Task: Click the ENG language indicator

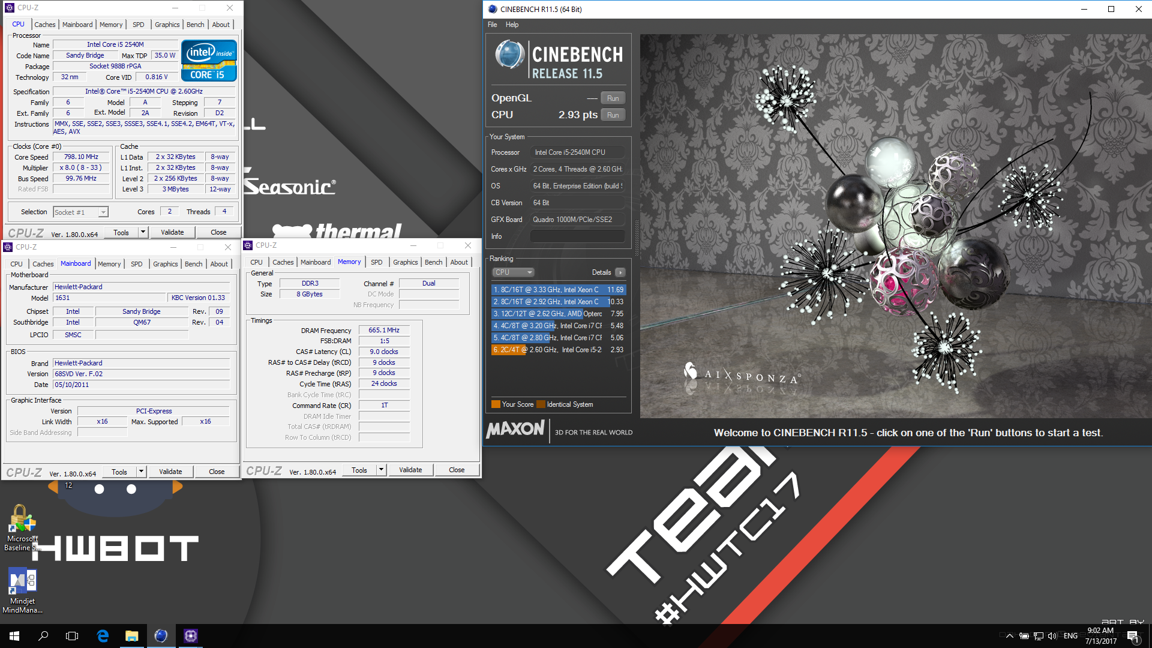Action: (x=1070, y=636)
